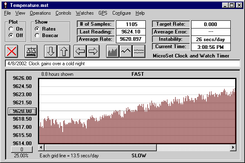Click 'Each grid line = 13.5 secs/day' text
Viewport: 245px width, 163px height.
click(x=69, y=156)
